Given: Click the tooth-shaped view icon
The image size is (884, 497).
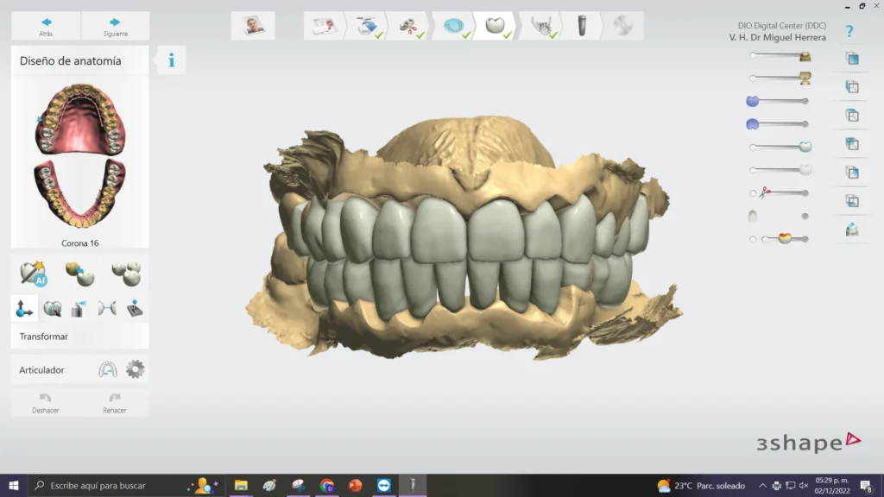Looking at the screenshot, I should [x=852, y=230].
